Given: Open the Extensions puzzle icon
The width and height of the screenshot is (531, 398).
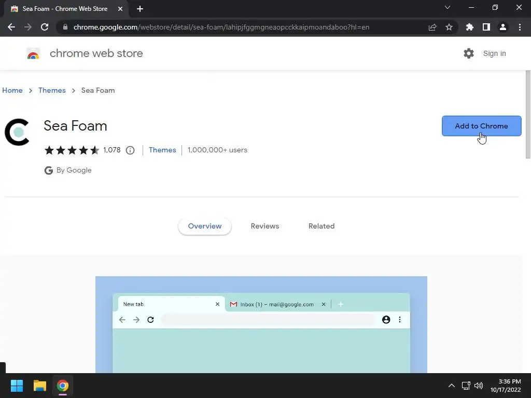Looking at the screenshot, I should pos(470,27).
